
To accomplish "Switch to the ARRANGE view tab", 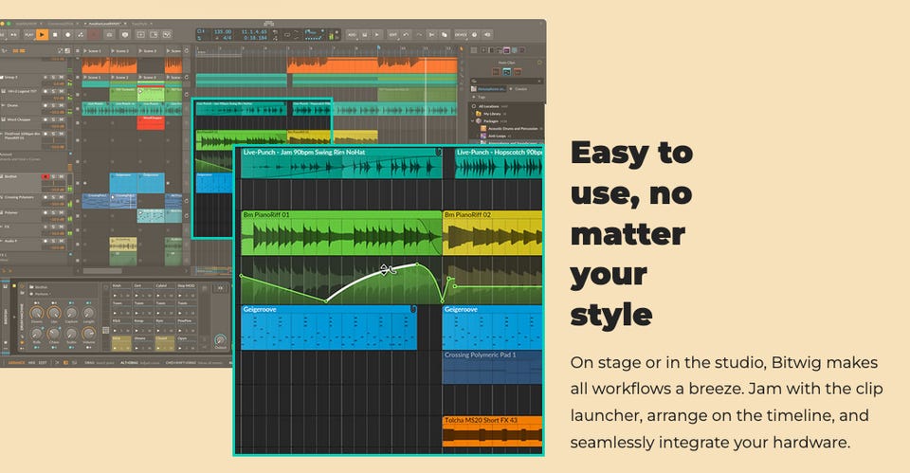I will (x=16, y=362).
